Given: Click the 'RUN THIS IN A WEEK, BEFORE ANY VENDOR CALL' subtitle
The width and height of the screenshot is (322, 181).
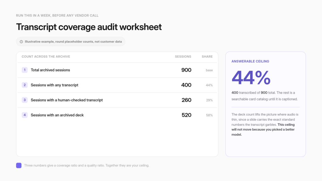Looking at the screenshot, I should click(57, 16).
